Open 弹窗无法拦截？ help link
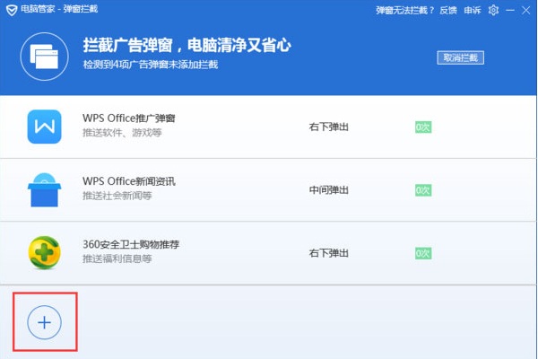The height and width of the screenshot is (359, 538). [x=405, y=10]
